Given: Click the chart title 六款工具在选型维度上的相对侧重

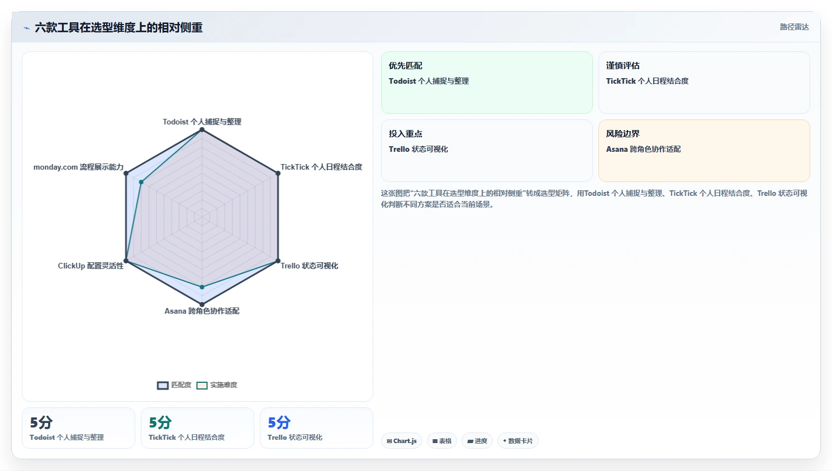Looking at the screenshot, I should (x=118, y=28).
